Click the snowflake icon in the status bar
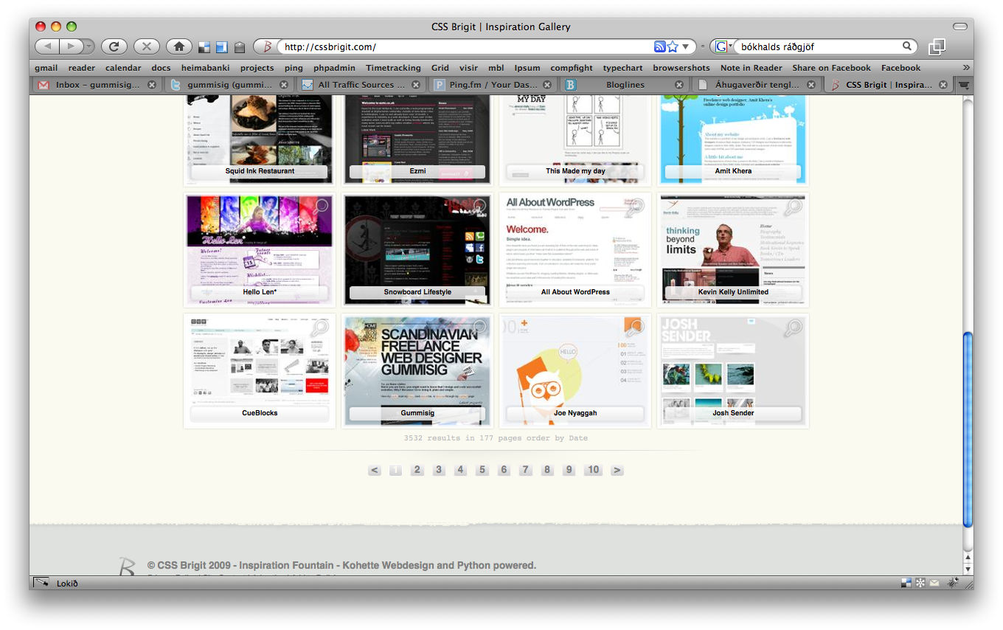Viewport: 1003px width, 630px height. (920, 583)
